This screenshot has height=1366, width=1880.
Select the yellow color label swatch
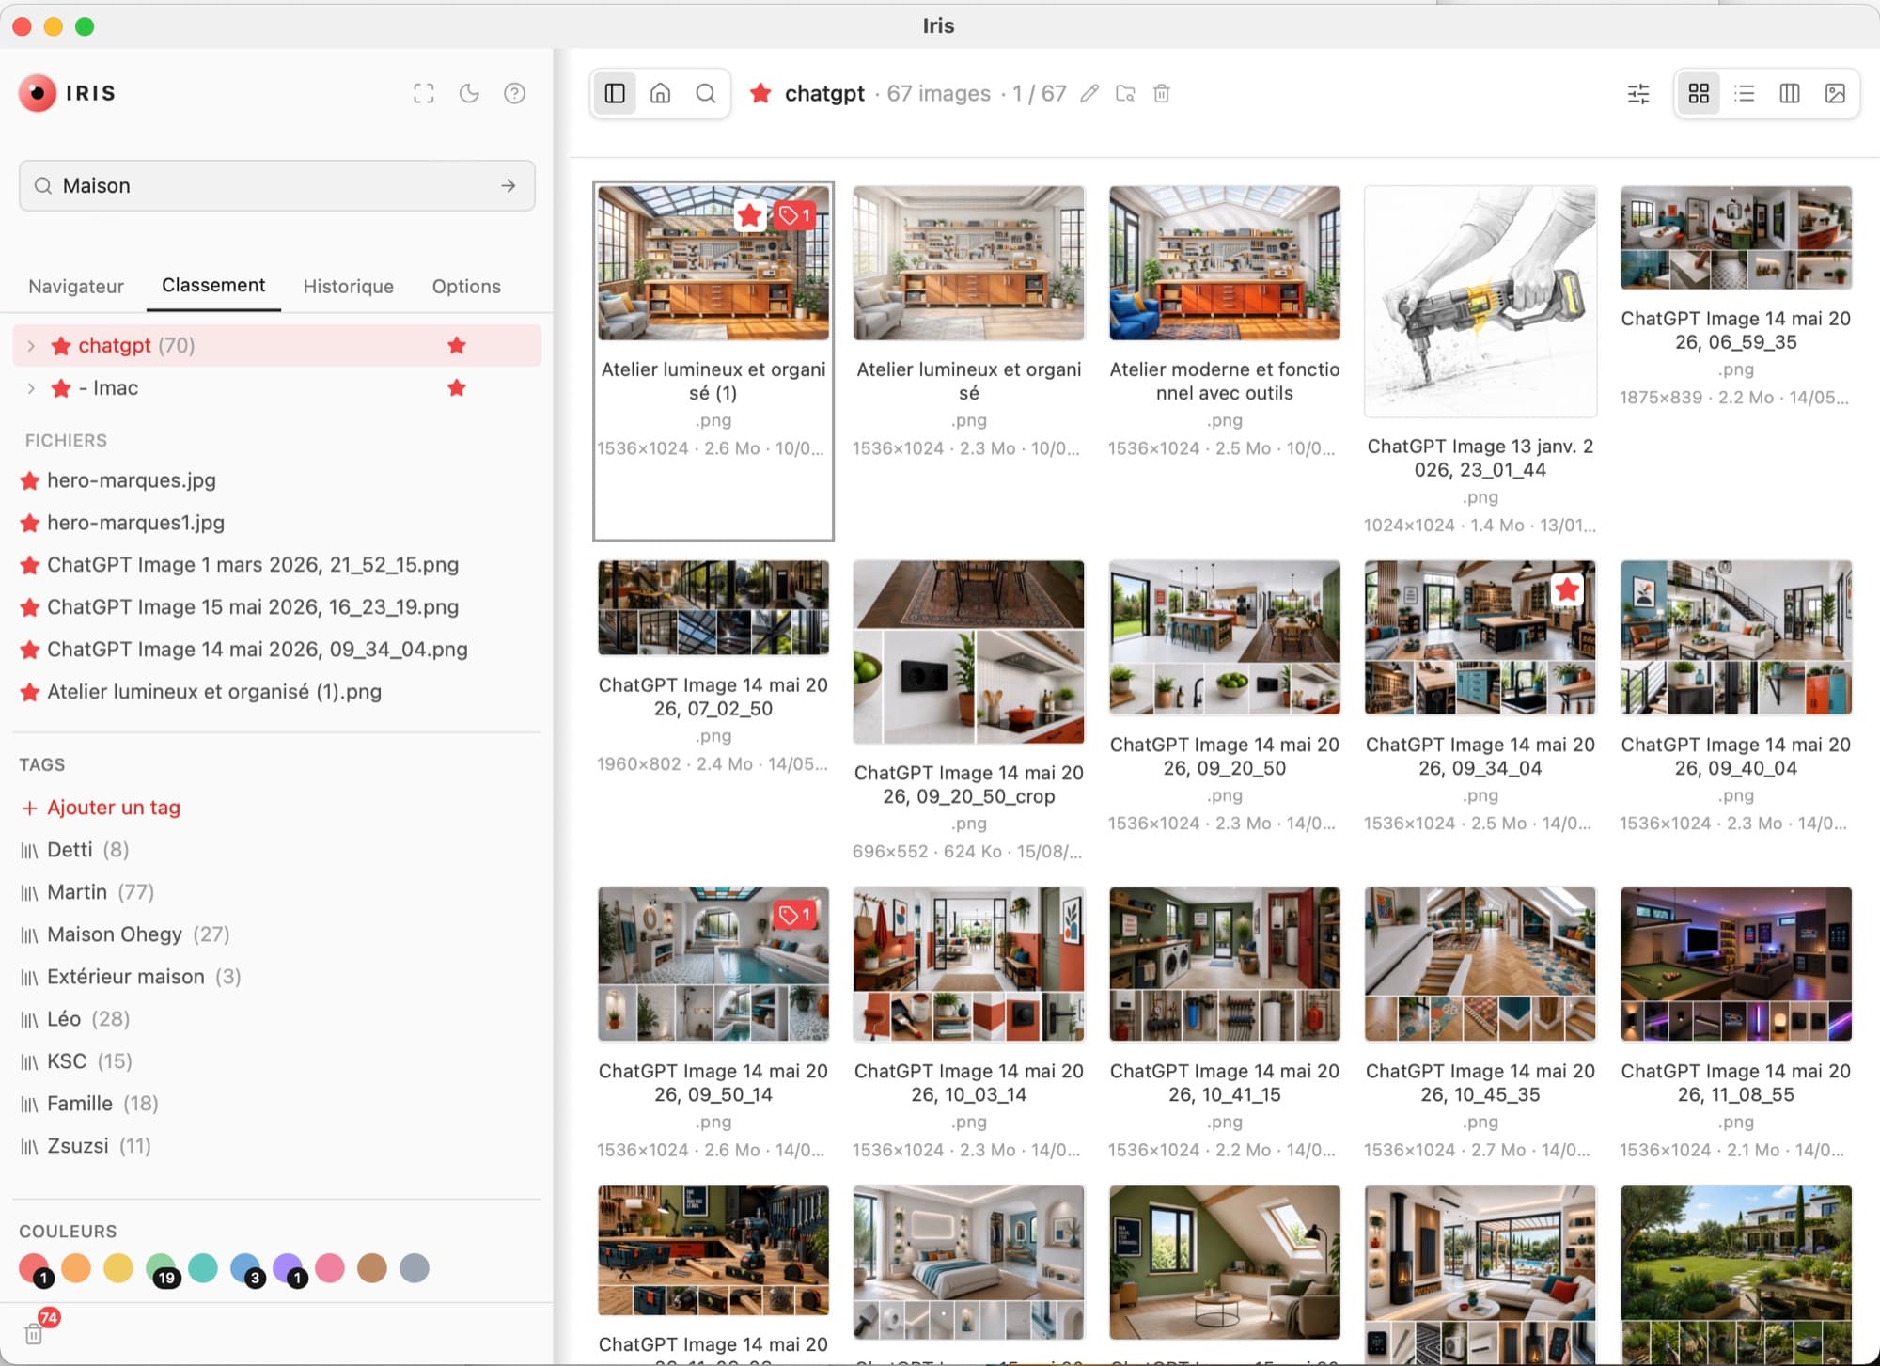point(118,1268)
